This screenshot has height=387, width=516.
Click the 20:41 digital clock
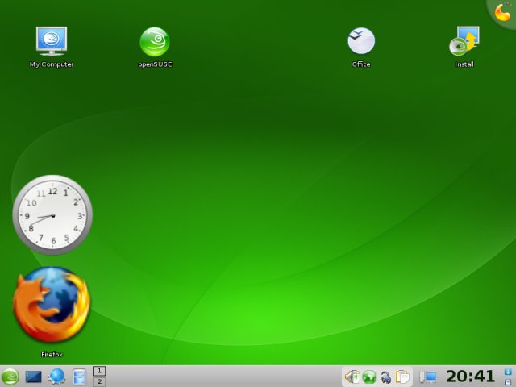pyautogui.click(x=470, y=377)
